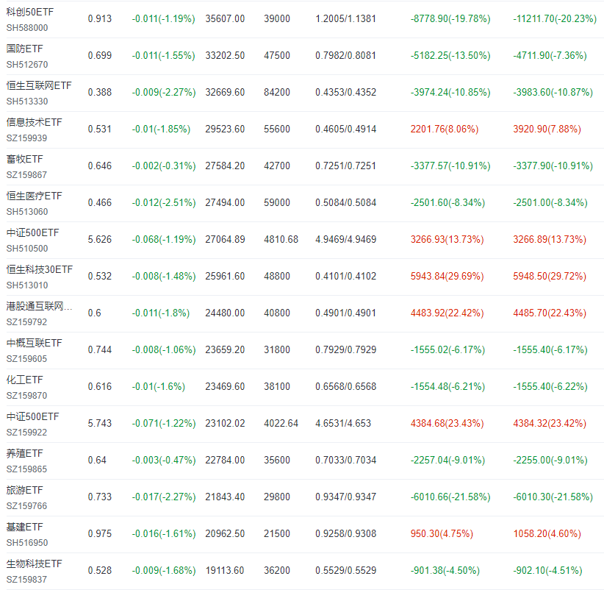Select market value 23102.02
604x590 pixels.
[x=225, y=424]
